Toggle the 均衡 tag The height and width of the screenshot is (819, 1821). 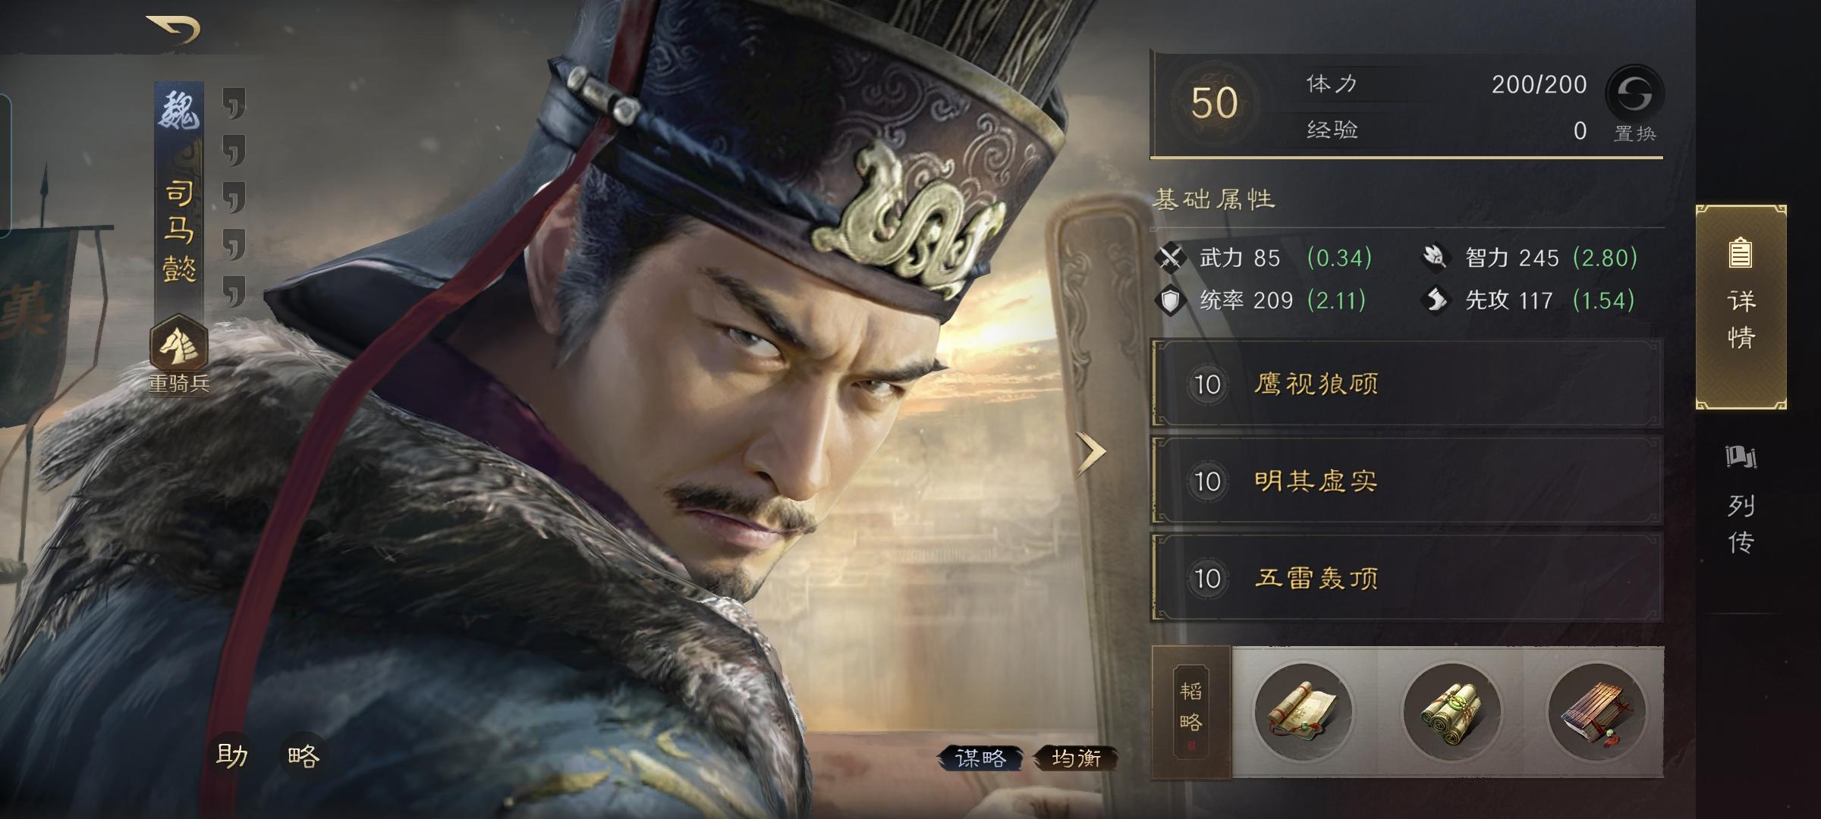click(x=1077, y=758)
